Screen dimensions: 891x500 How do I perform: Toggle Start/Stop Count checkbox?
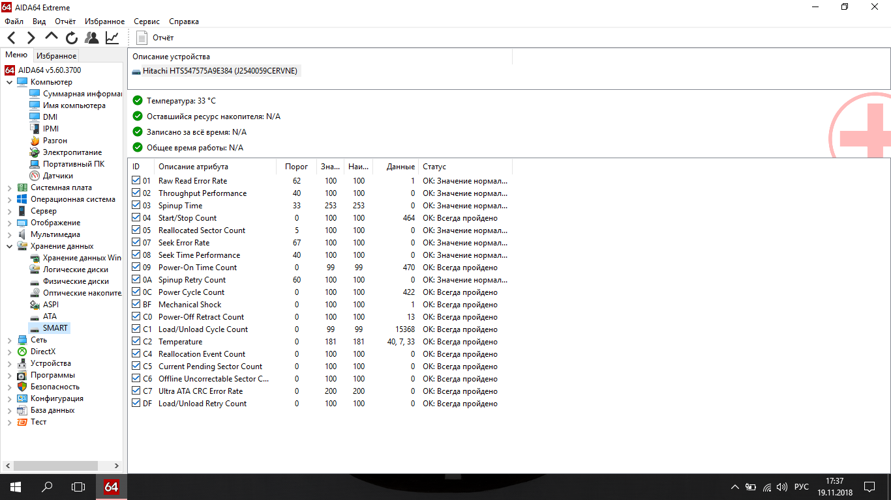click(x=136, y=217)
